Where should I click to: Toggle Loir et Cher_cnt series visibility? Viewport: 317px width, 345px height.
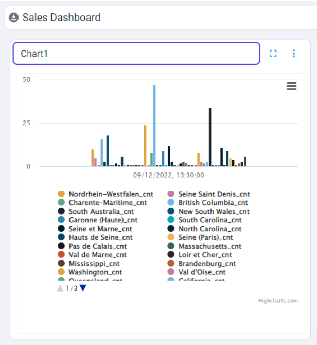coord(200,255)
